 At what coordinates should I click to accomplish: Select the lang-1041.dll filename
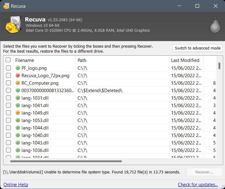[x=35, y=106]
